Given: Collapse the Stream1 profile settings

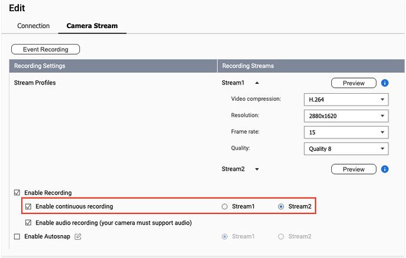Looking at the screenshot, I should (x=248, y=83).
